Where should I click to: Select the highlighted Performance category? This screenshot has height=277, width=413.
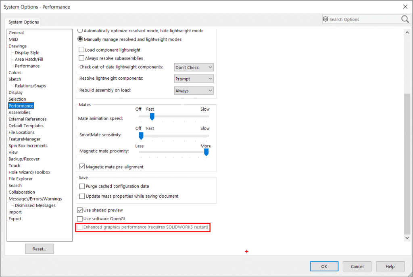[21, 105]
